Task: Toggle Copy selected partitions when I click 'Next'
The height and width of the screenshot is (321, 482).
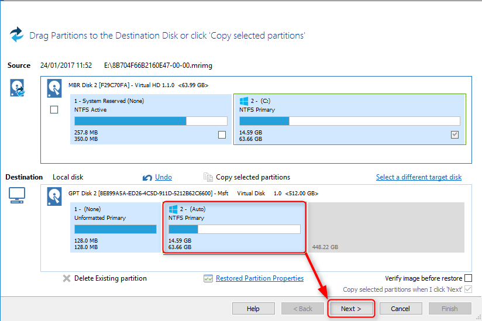Action: point(468,289)
